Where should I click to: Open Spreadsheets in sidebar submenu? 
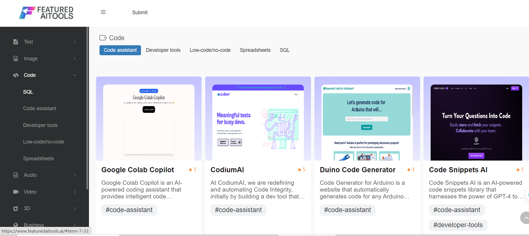38,159
